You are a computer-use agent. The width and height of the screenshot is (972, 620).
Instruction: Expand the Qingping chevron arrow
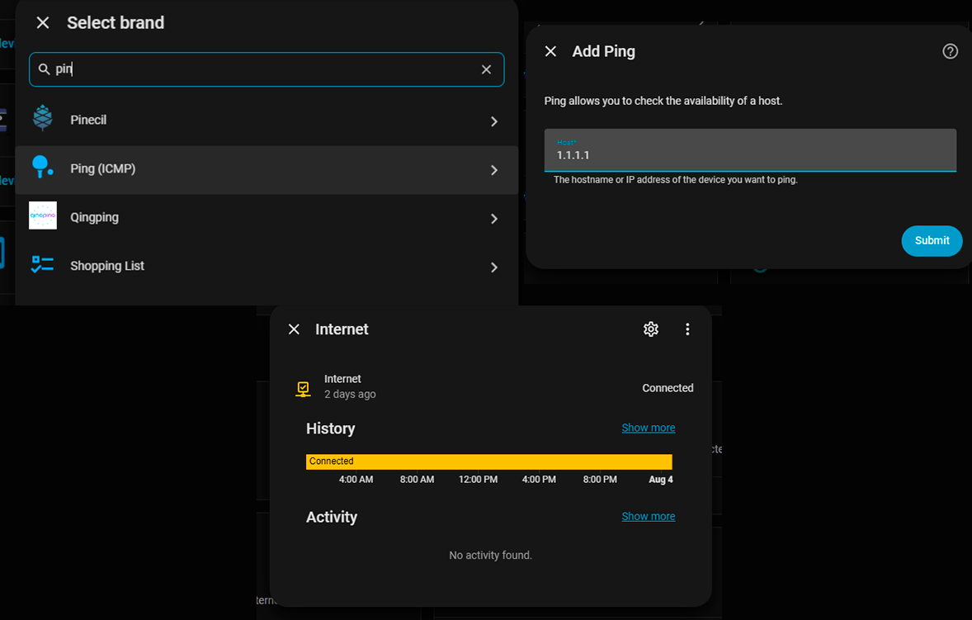tap(494, 219)
